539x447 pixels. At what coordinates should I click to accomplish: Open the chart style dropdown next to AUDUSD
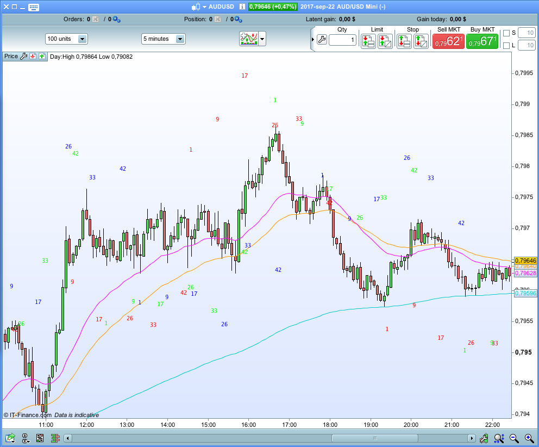204,7
